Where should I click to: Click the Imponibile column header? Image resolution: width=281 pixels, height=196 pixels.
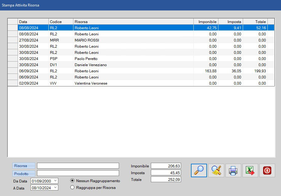pos(205,22)
